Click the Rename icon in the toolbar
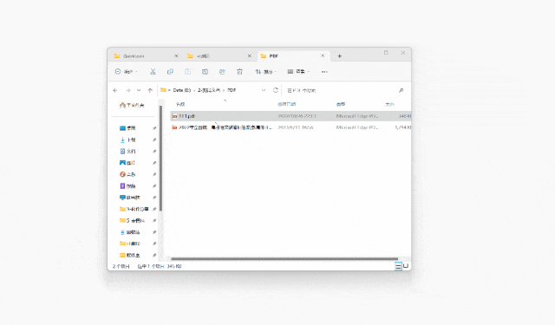 [205, 72]
